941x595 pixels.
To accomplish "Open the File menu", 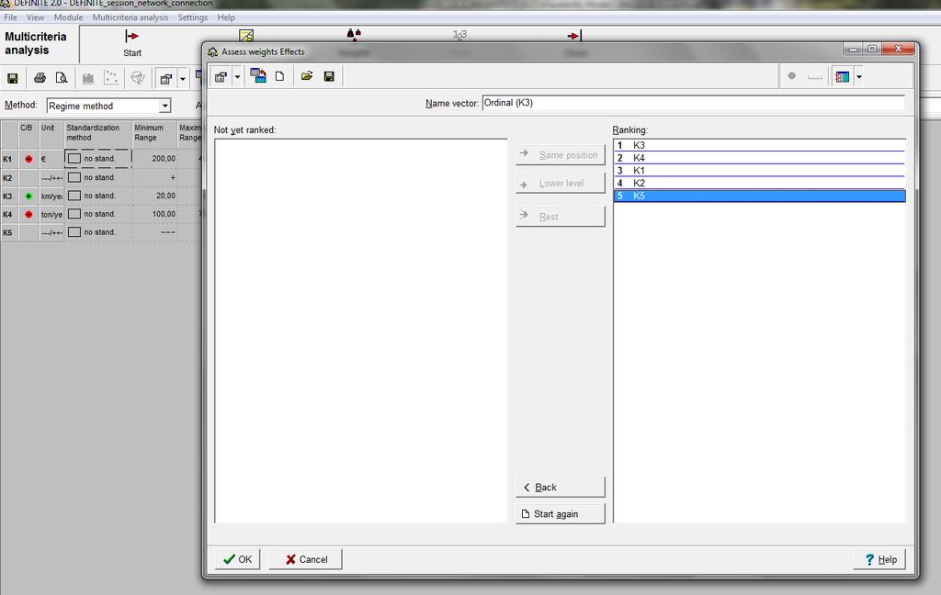I will [x=10, y=17].
